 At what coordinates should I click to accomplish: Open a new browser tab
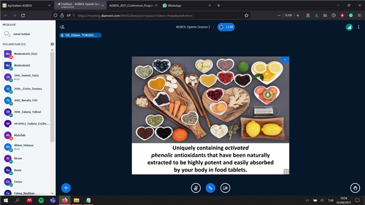[x=218, y=6]
